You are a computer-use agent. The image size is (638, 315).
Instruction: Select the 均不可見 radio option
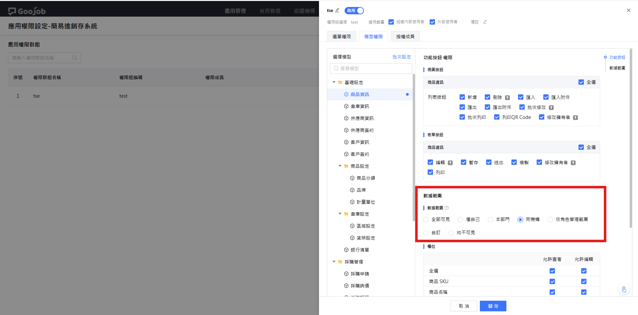point(451,233)
